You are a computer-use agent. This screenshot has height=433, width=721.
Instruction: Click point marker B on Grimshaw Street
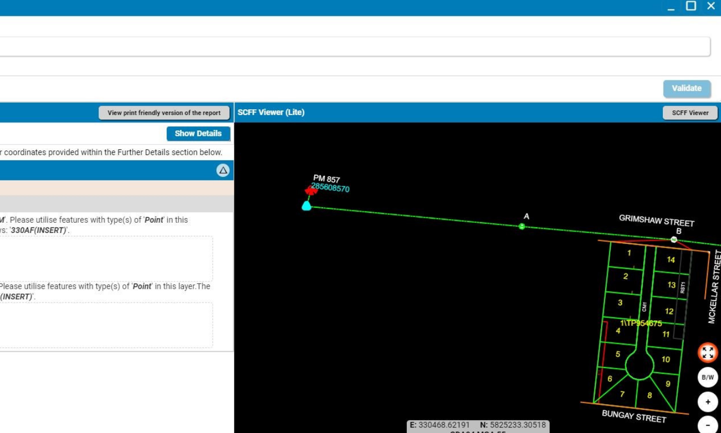674,240
